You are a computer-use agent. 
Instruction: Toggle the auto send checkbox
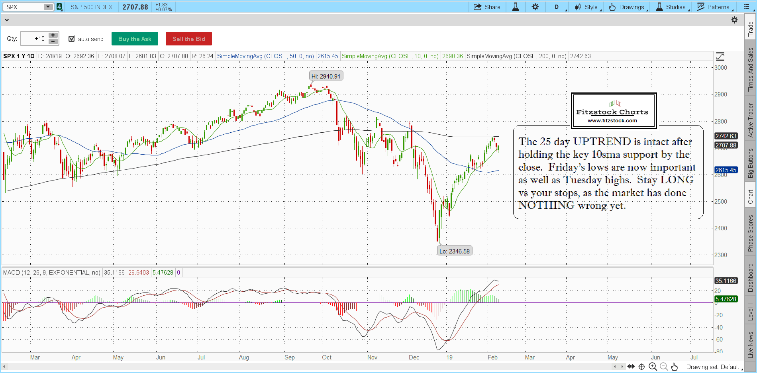coord(72,39)
